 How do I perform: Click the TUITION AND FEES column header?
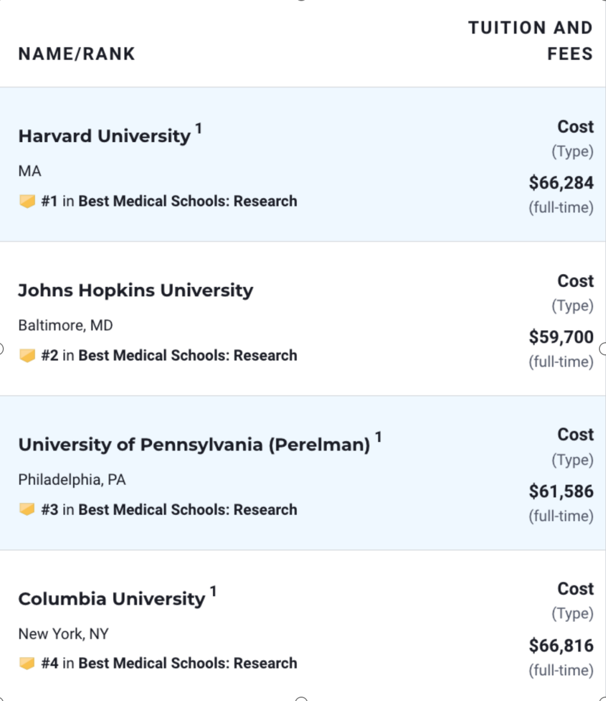tap(530, 41)
